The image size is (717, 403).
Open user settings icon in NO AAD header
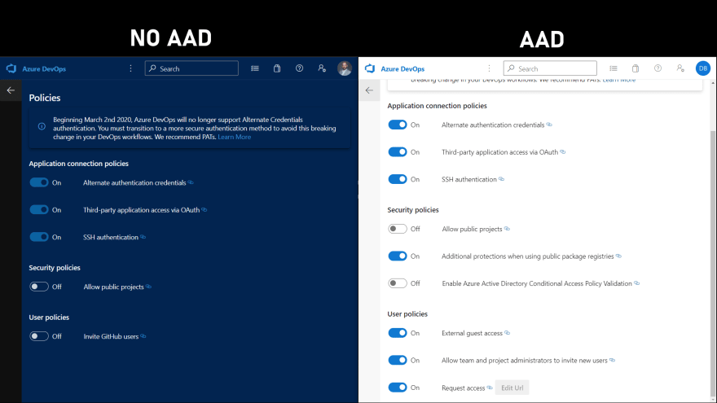point(322,68)
